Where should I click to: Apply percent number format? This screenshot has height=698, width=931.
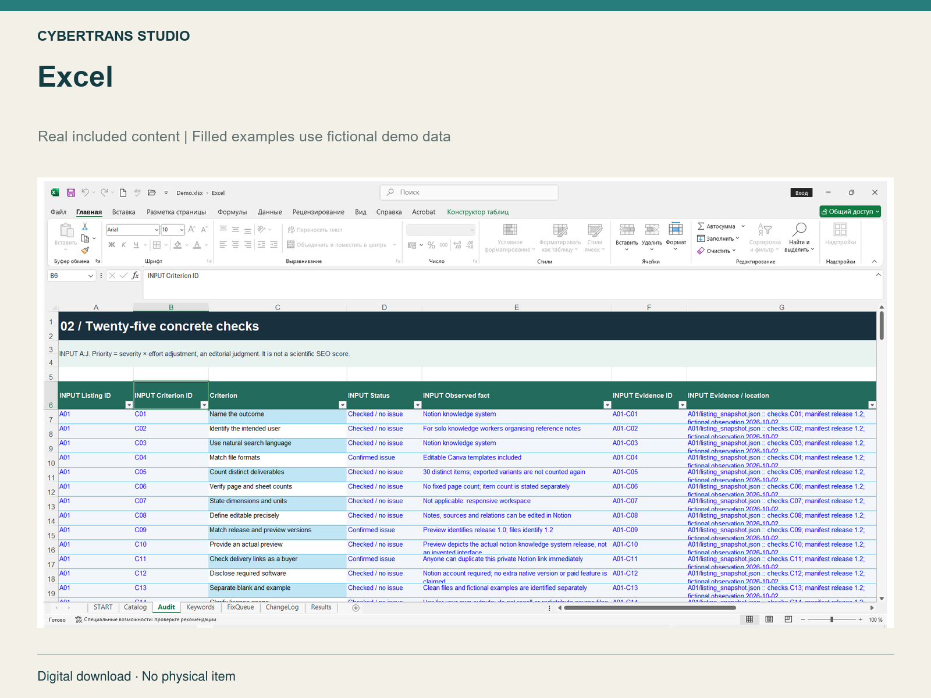431,245
